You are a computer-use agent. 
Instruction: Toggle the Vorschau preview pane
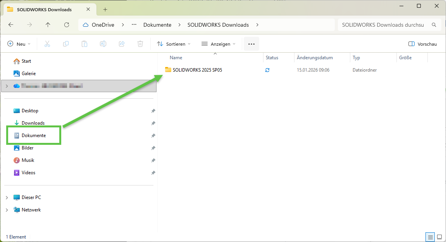(x=422, y=44)
